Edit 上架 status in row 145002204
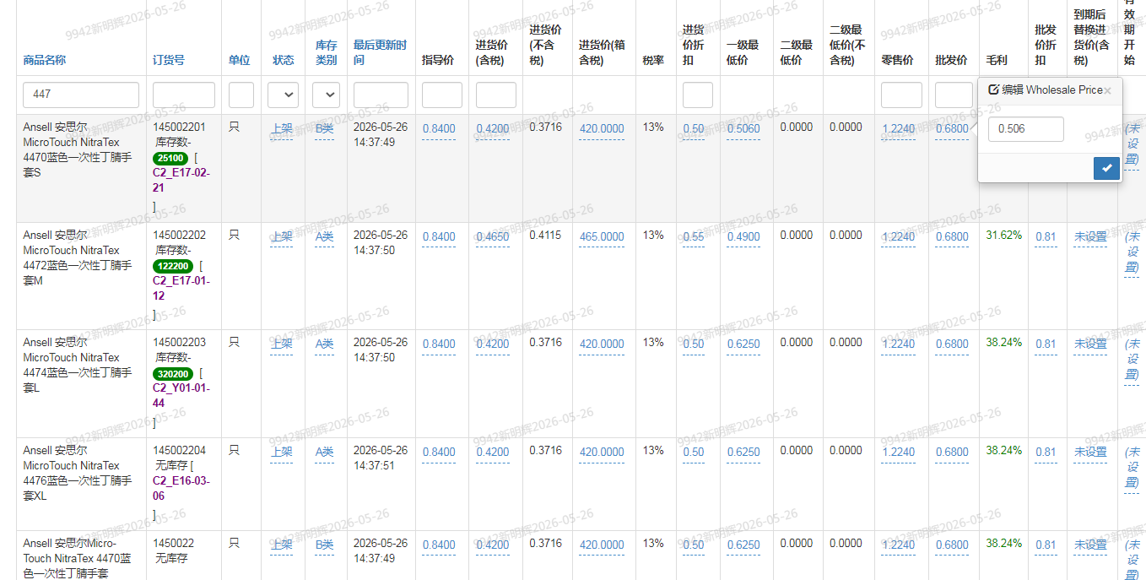 pos(281,453)
